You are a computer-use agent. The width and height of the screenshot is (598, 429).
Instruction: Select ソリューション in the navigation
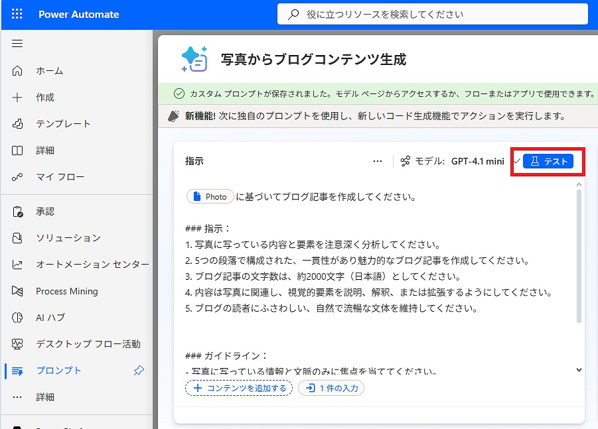(x=68, y=238)
